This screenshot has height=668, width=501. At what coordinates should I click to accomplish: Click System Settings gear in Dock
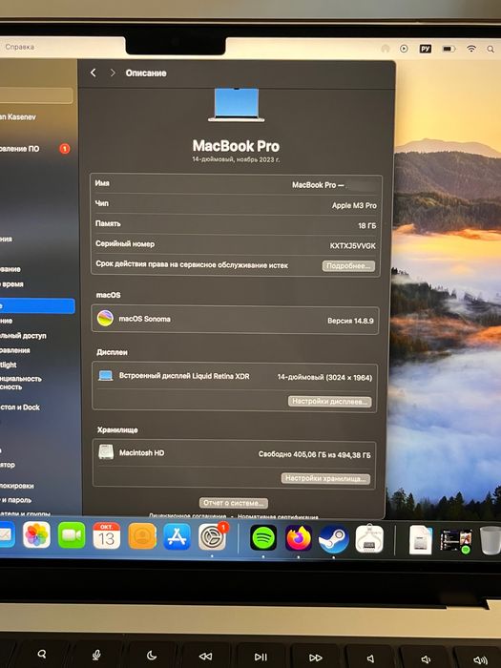pos(212,537)
